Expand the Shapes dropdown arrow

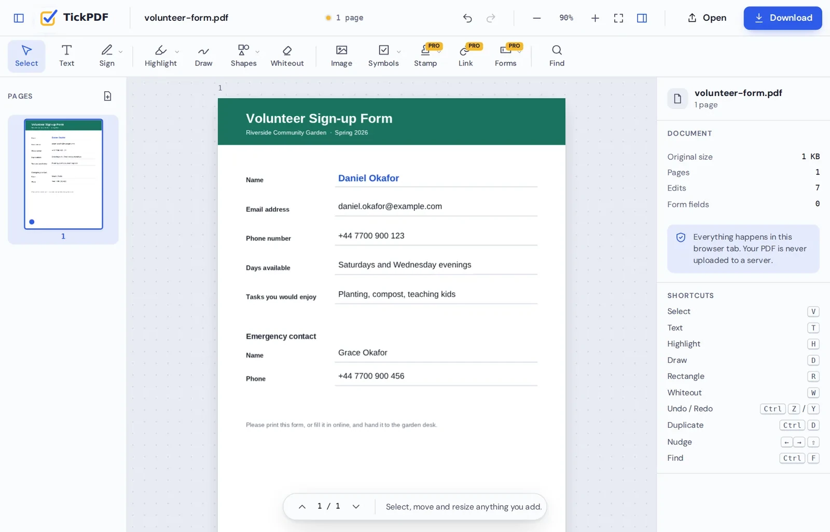pyautogui.click(x=258, y=52)
